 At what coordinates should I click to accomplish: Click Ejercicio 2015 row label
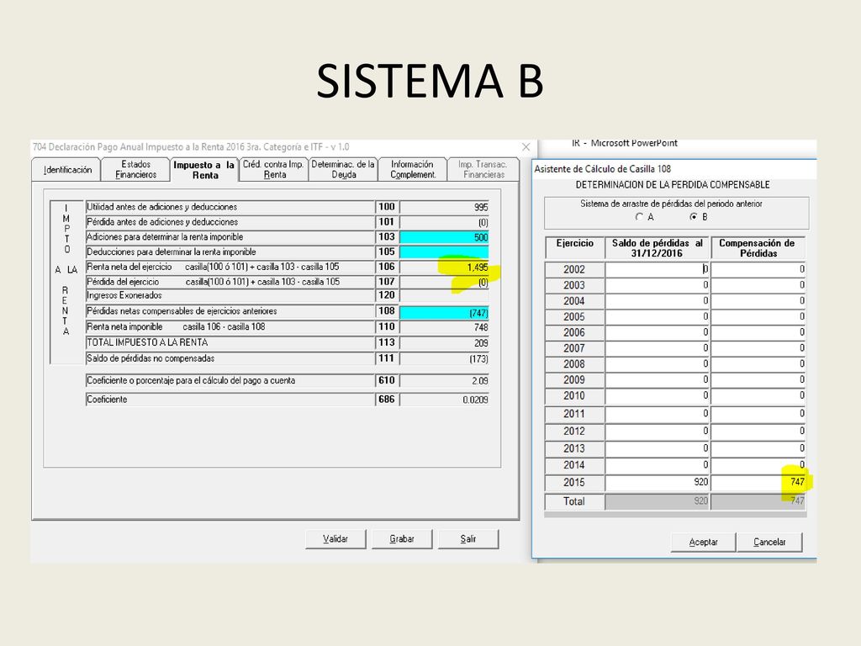(574, 482)
